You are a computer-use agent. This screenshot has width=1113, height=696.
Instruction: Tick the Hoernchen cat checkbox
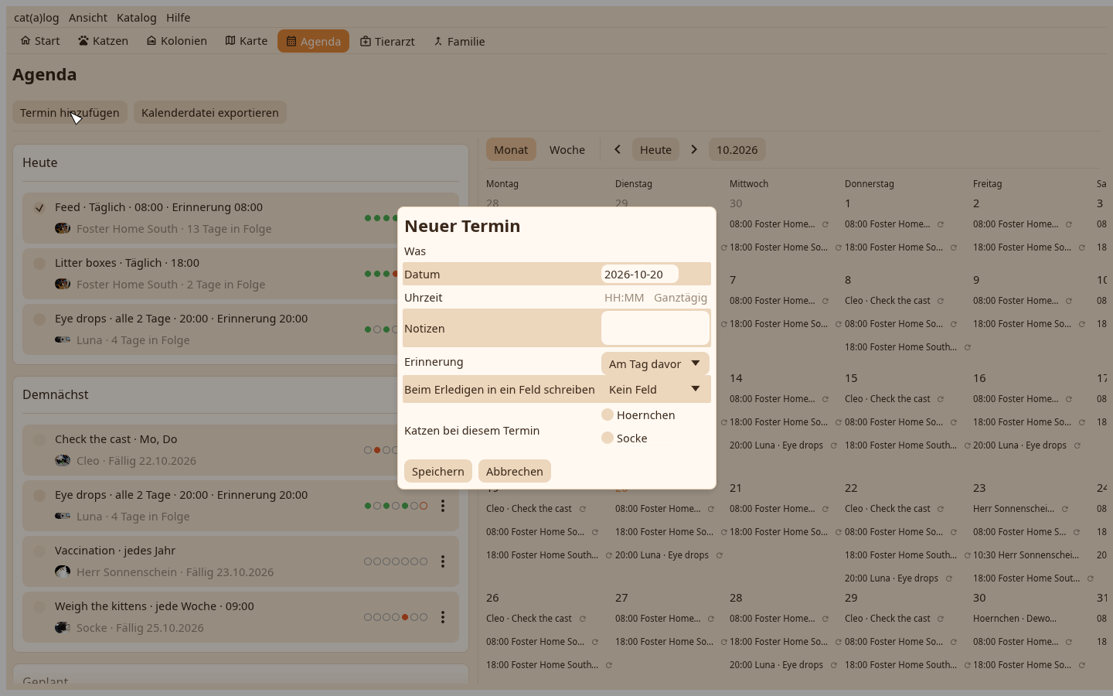click(608, 415)
